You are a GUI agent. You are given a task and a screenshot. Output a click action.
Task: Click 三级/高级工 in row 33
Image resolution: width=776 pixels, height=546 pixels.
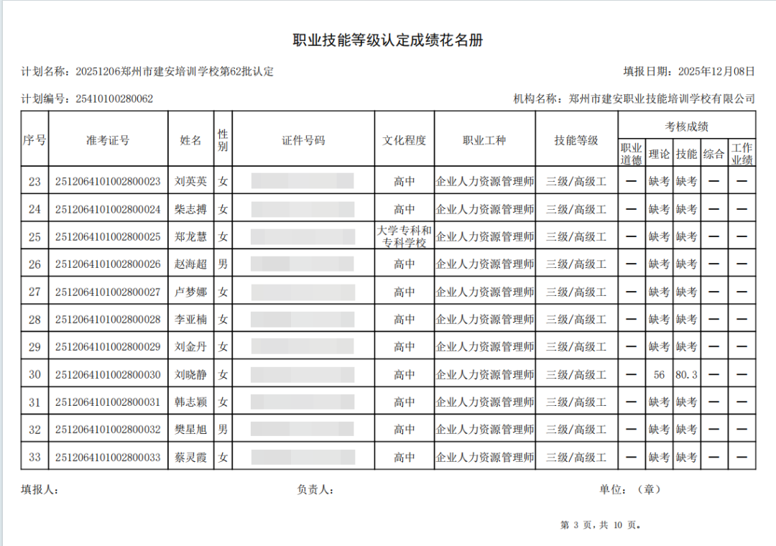(576, 458)
